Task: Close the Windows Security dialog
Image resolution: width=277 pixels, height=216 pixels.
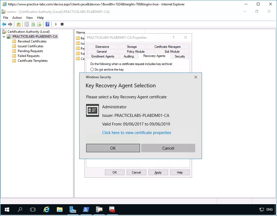Action: (x=196, y=77)
